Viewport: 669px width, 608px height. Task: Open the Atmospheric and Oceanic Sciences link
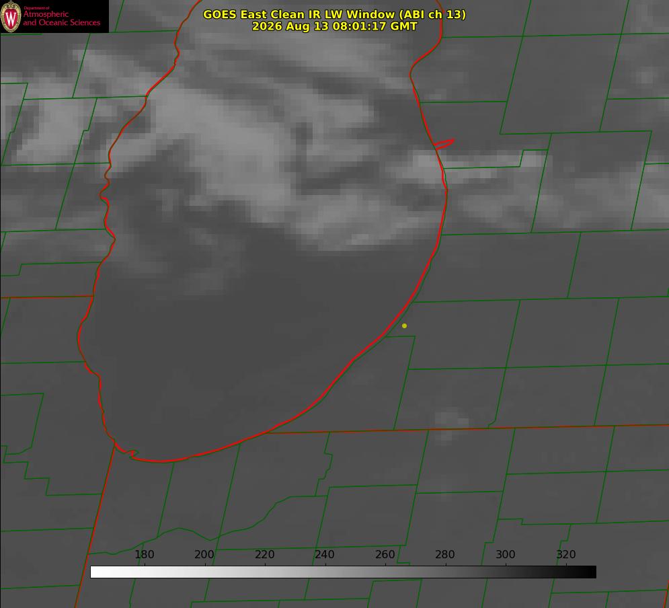click(x=62, y=18)
